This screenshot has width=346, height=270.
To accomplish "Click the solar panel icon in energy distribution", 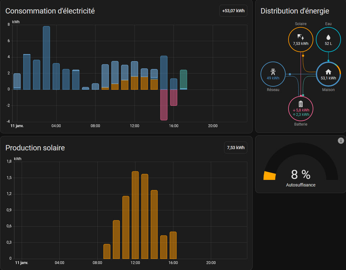I will [300, 36].
